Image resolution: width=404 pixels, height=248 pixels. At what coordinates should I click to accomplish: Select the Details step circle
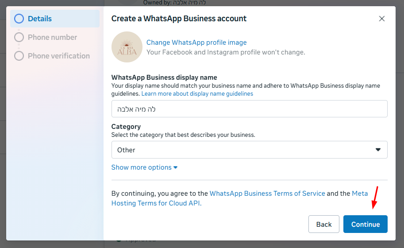tap(19, 19)
